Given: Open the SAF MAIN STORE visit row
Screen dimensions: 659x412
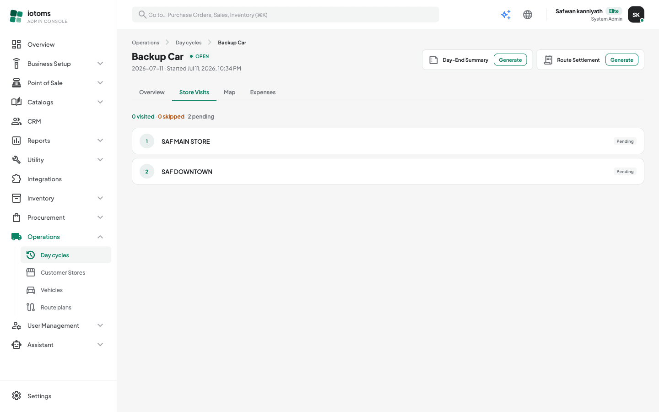Looking at the screenshot, I should tap(388, 141).
